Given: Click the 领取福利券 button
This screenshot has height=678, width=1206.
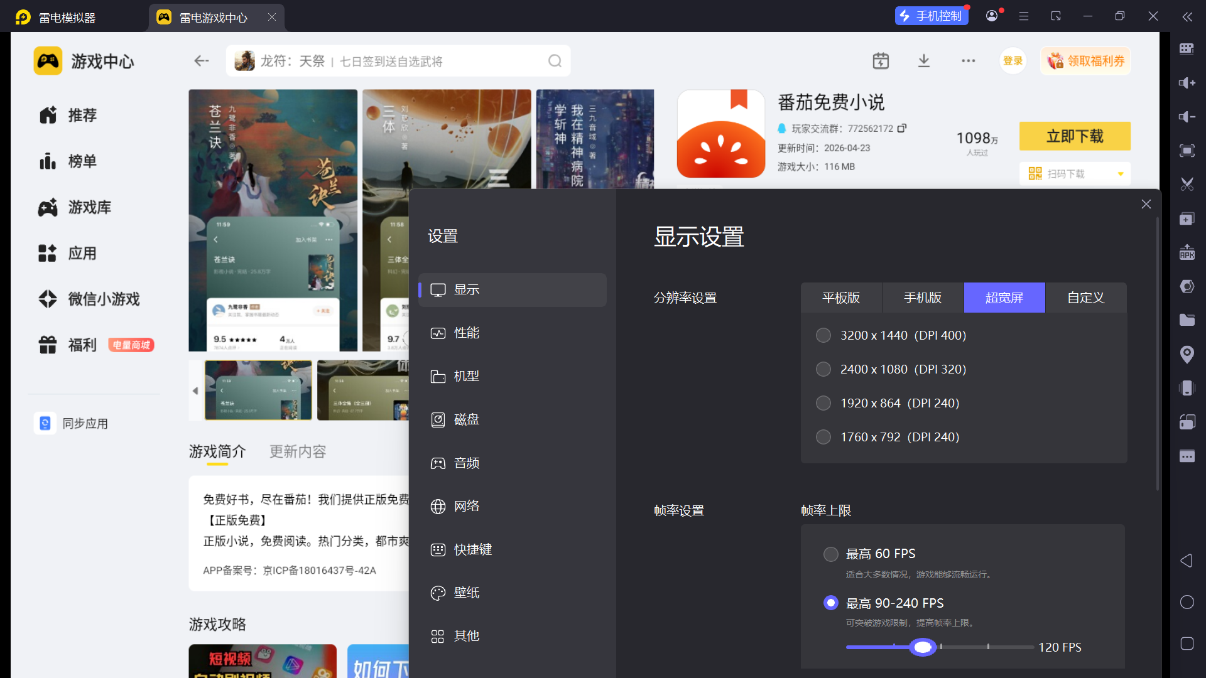Looking at the screenshot, I should point(1085,61).
